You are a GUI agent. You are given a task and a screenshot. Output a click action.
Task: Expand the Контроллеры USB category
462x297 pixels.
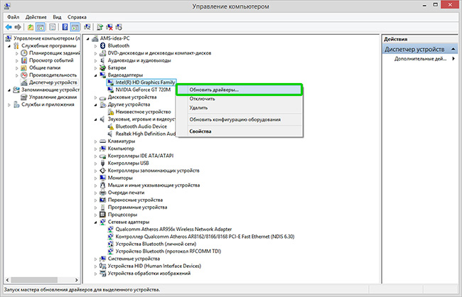(95, 163)
